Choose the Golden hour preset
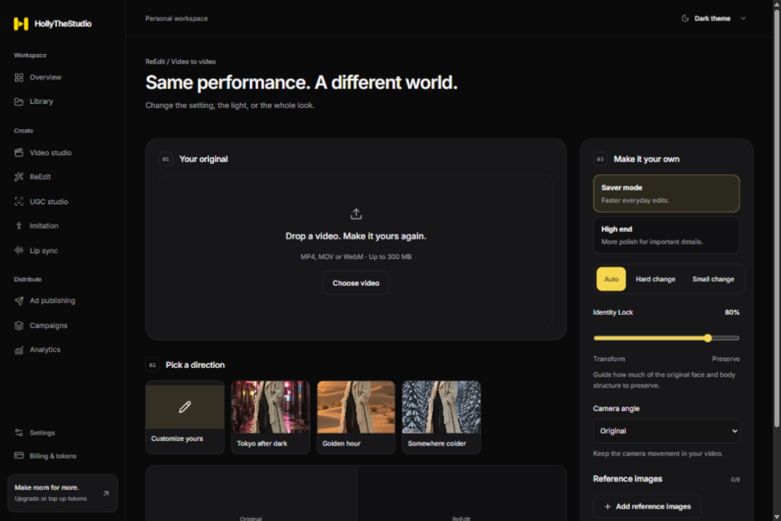The width and height of the screenshot is (781, 521). (x=356, y=417)
